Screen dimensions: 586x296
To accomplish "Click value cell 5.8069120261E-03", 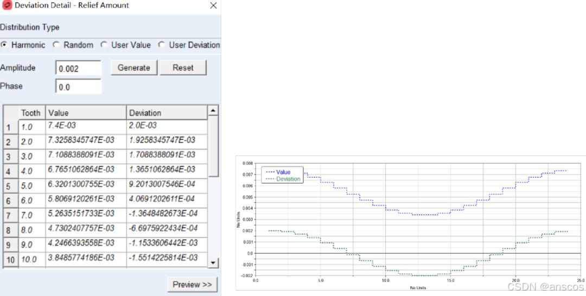I will point(86,201).
